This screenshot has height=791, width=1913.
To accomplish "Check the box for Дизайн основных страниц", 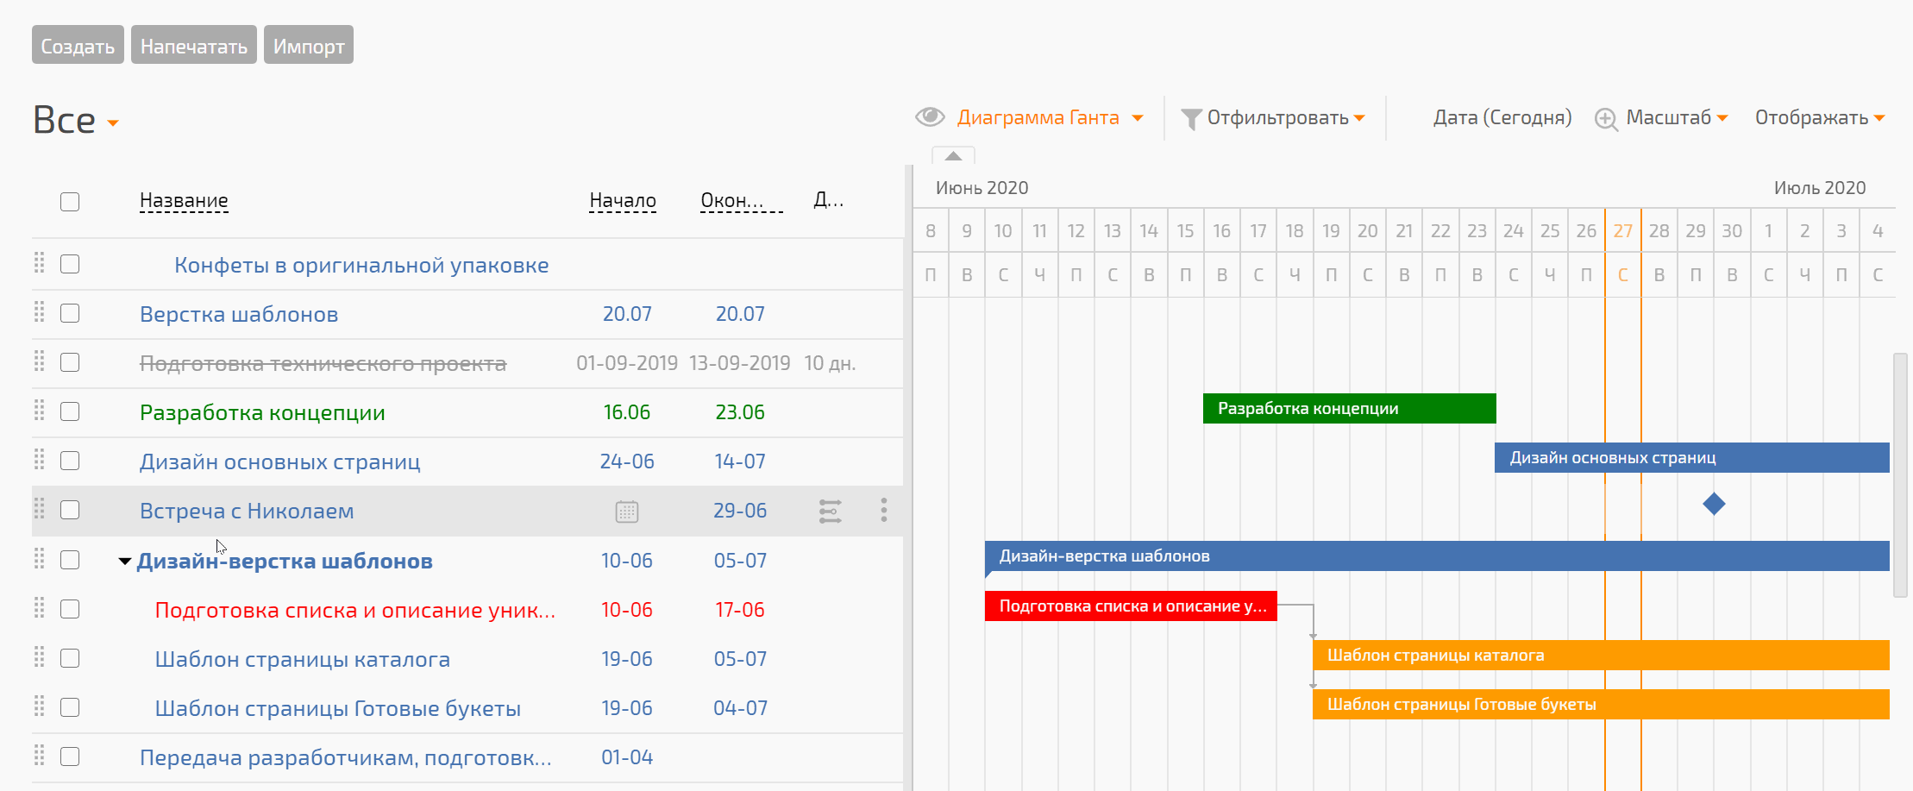I will click(x=70, y=461).
